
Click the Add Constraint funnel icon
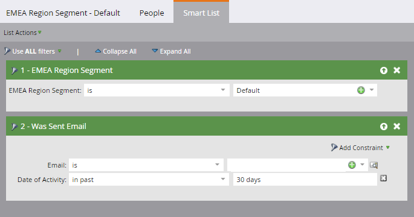334,148
